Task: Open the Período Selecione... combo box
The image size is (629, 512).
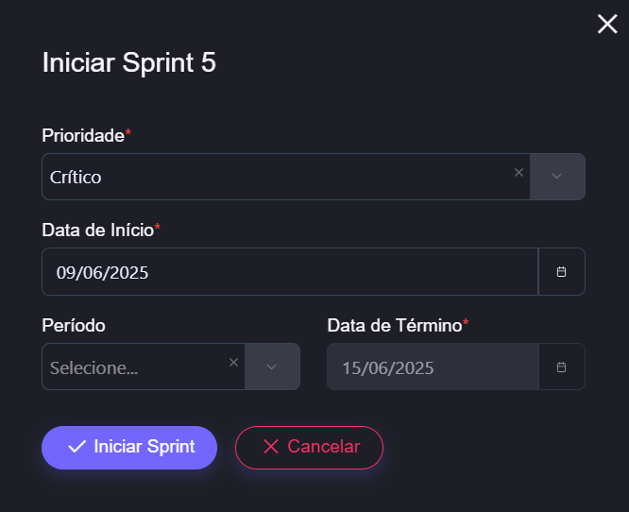Action: [x=132, y=367]
